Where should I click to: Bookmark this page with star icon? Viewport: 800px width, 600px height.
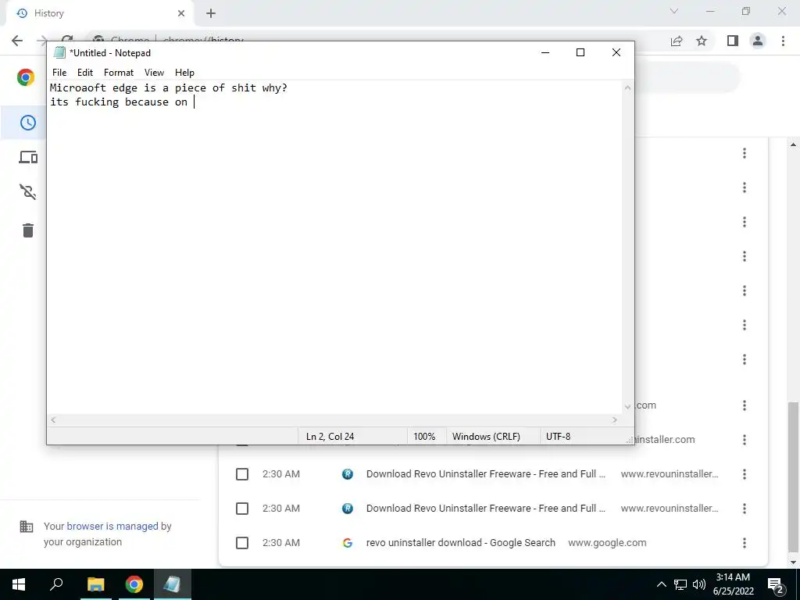tap(702, 41)
